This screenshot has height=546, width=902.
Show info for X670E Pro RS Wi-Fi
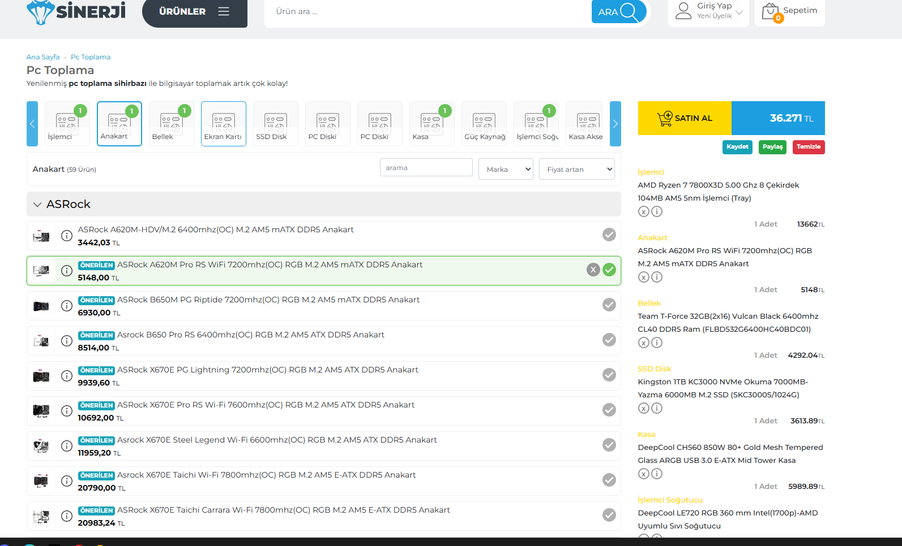coord(67,411)
